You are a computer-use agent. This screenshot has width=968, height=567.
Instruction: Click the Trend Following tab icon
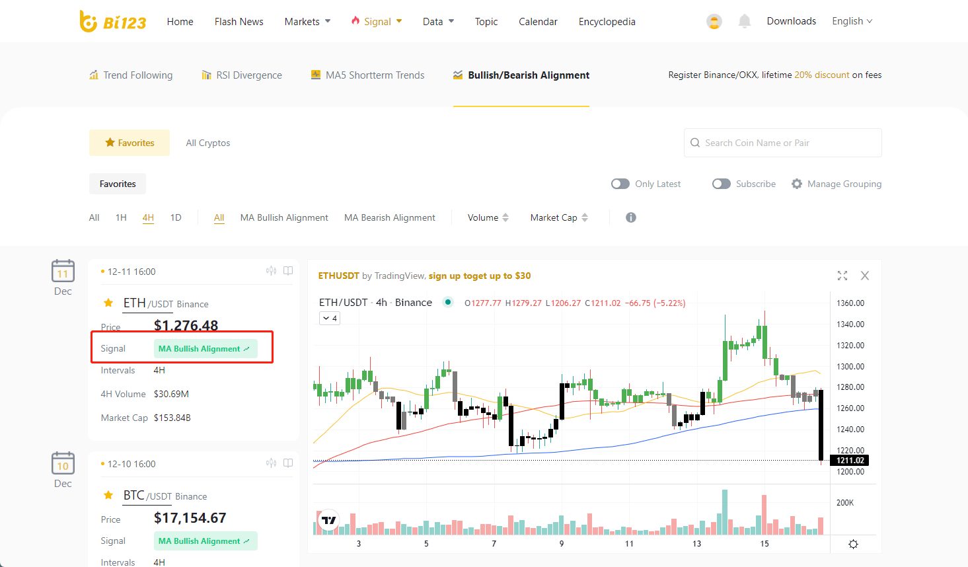94,75
